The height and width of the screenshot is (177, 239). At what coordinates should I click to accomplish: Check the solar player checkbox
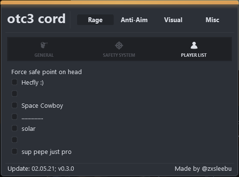[x=14, y=128]
